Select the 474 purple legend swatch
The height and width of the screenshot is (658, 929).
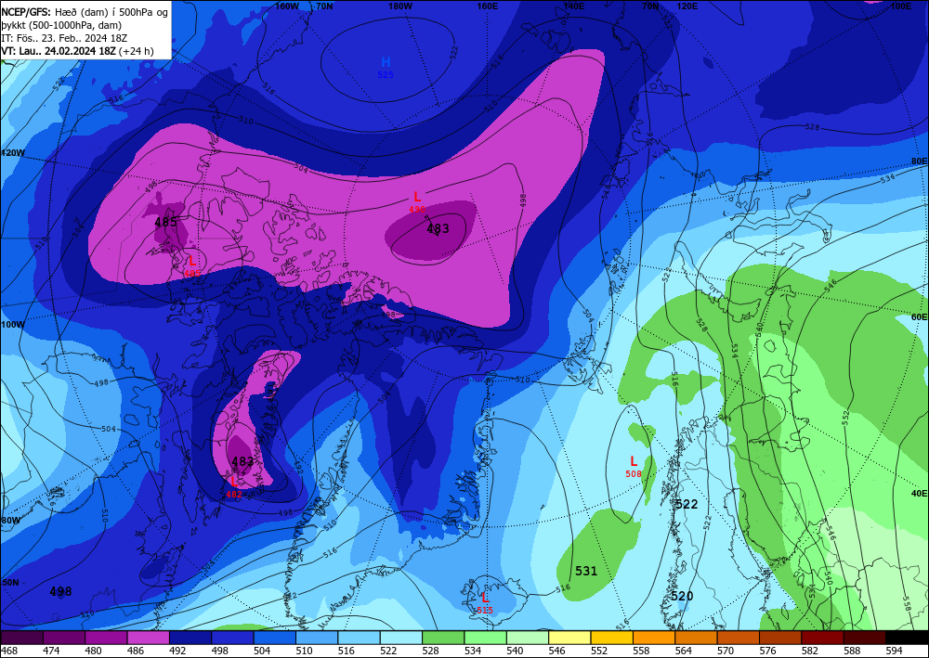[x=64, y=638]
